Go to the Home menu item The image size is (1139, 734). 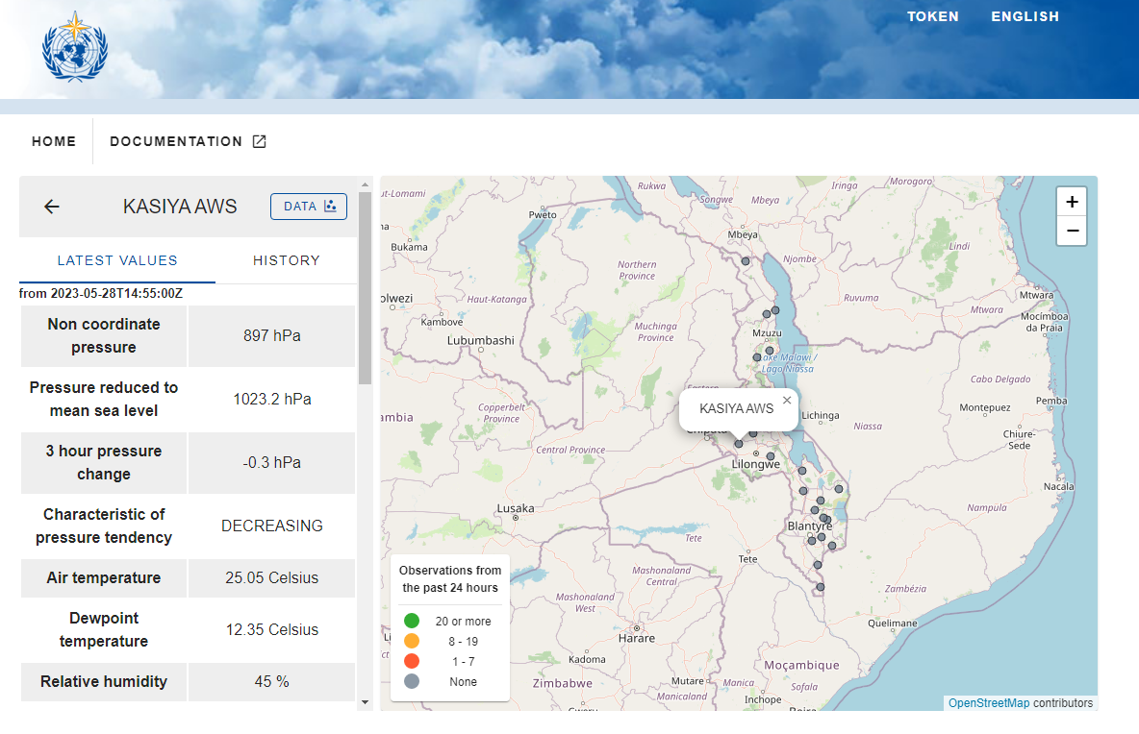point(54,141)
